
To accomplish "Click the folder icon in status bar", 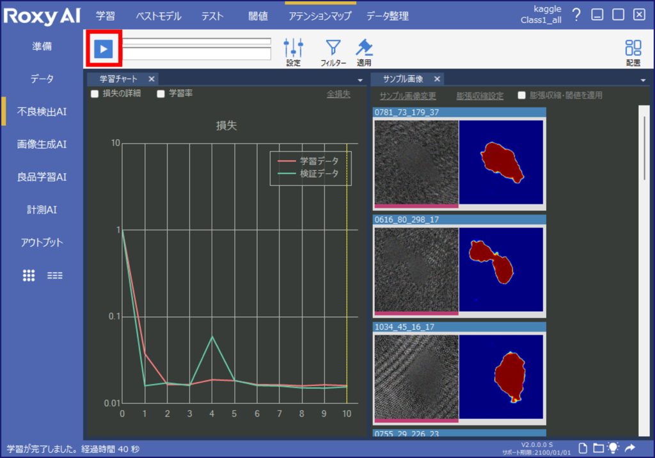I will (x=598, y=448).
